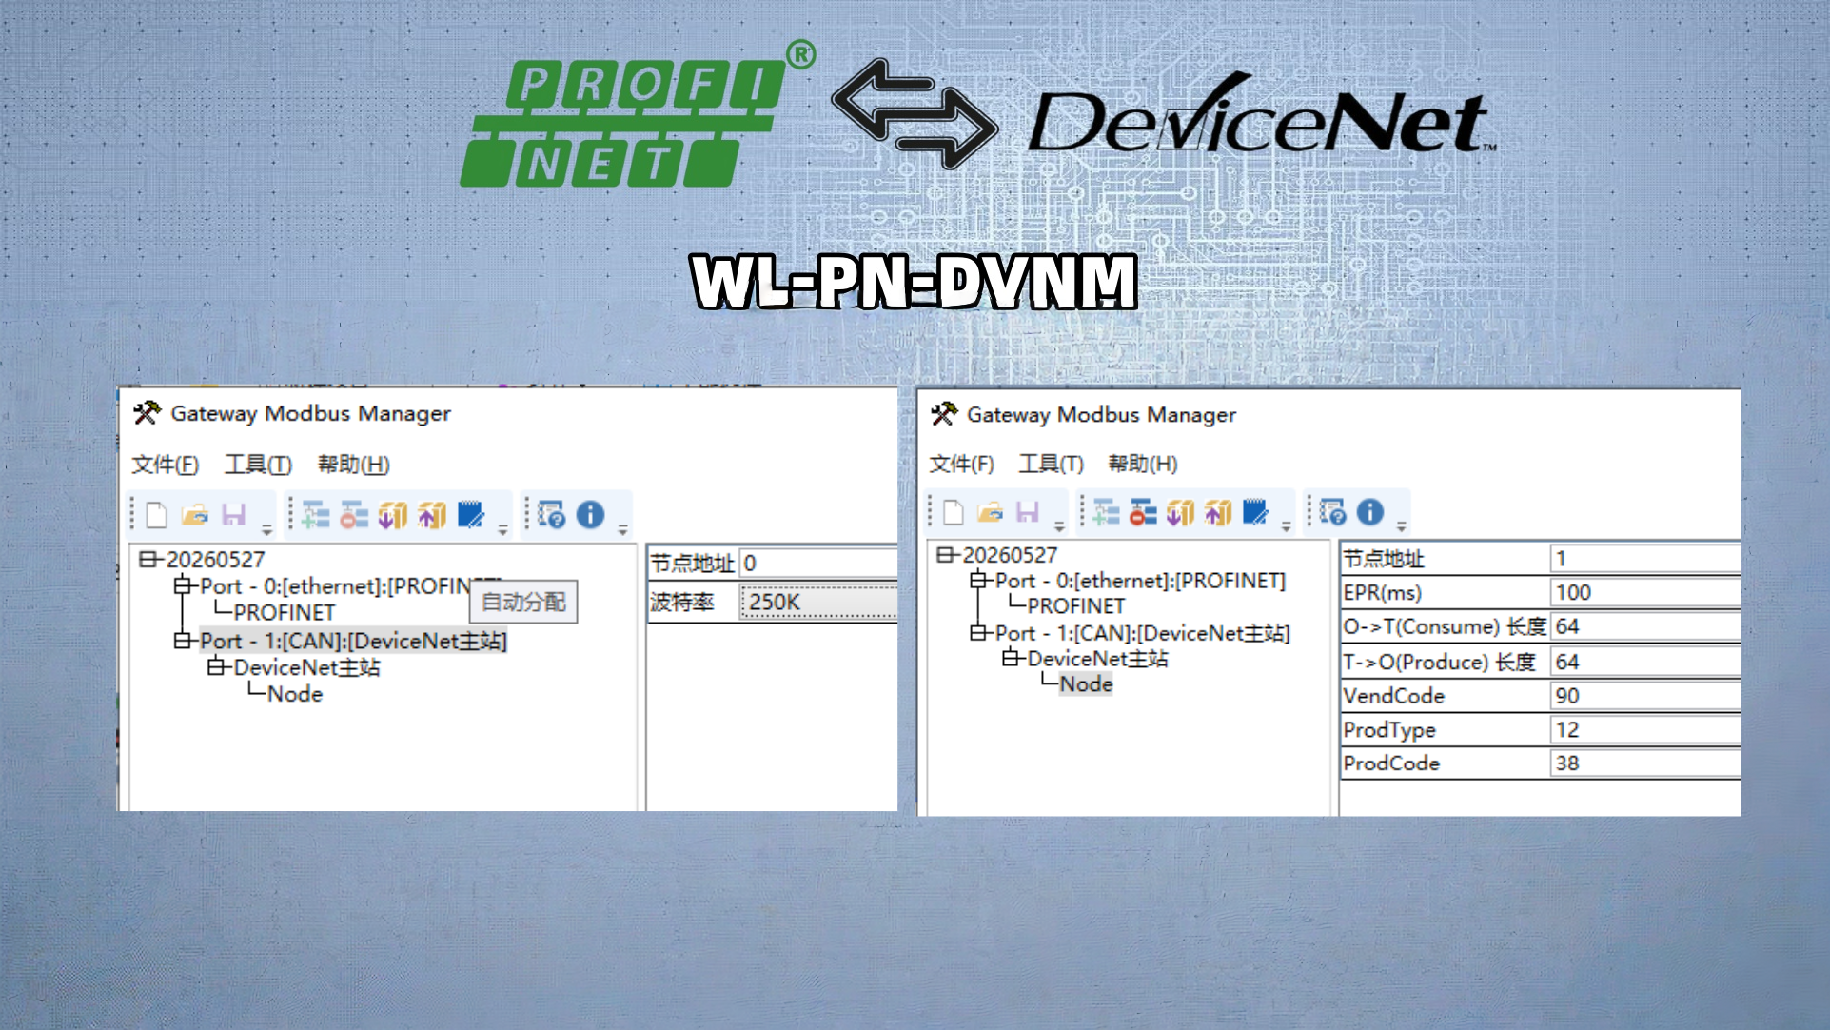
Task: Click Save disk icon in left window toolbar
Action: pyautogui.click(x=234, y=515)
